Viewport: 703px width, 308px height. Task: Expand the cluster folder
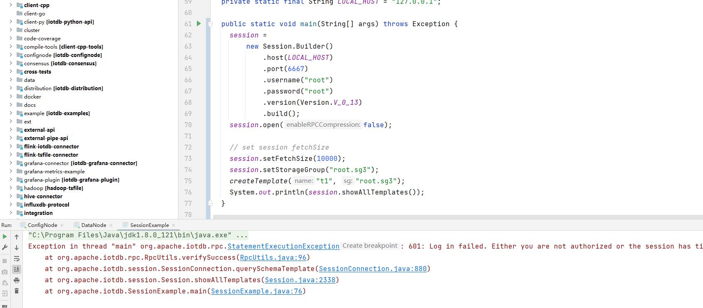pyautogui.click(x=11, y=30)
